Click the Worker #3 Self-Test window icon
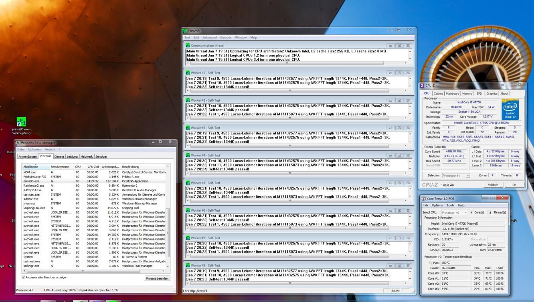Viewport: 534px width, 302px height. click(188, 128)
